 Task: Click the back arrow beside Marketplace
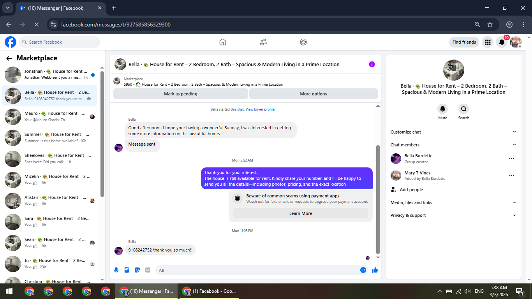[x=9, y=58]
